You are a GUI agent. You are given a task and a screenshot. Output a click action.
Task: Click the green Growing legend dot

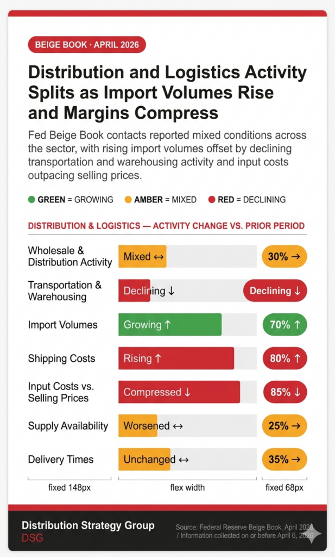[x=31, y=200]
